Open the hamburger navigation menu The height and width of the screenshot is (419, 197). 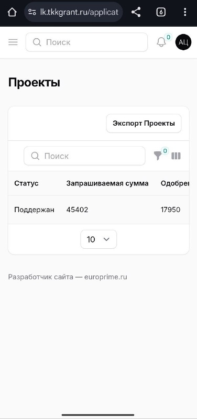[x=13, y=42]
